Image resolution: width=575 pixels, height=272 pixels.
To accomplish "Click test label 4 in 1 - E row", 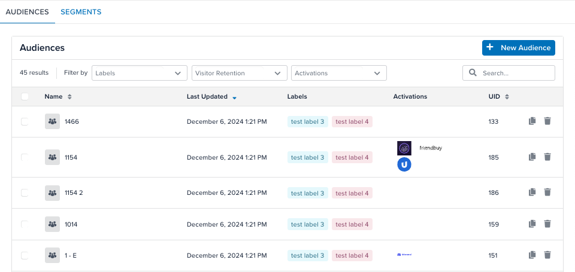I will 352,255.
